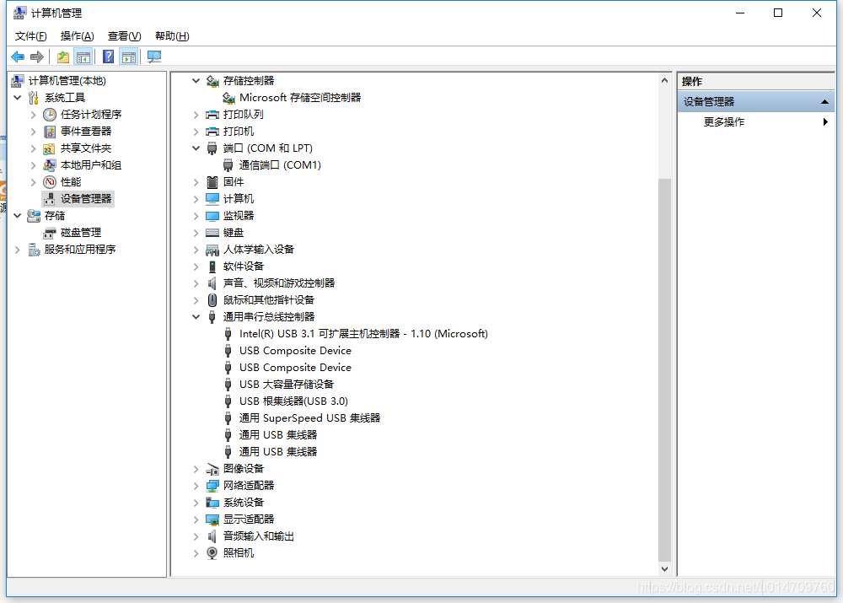Viewport: 843px width, 603px height.
Task: Expand the 任务计划程序 node chevron
Action: [x=34, y=115]
